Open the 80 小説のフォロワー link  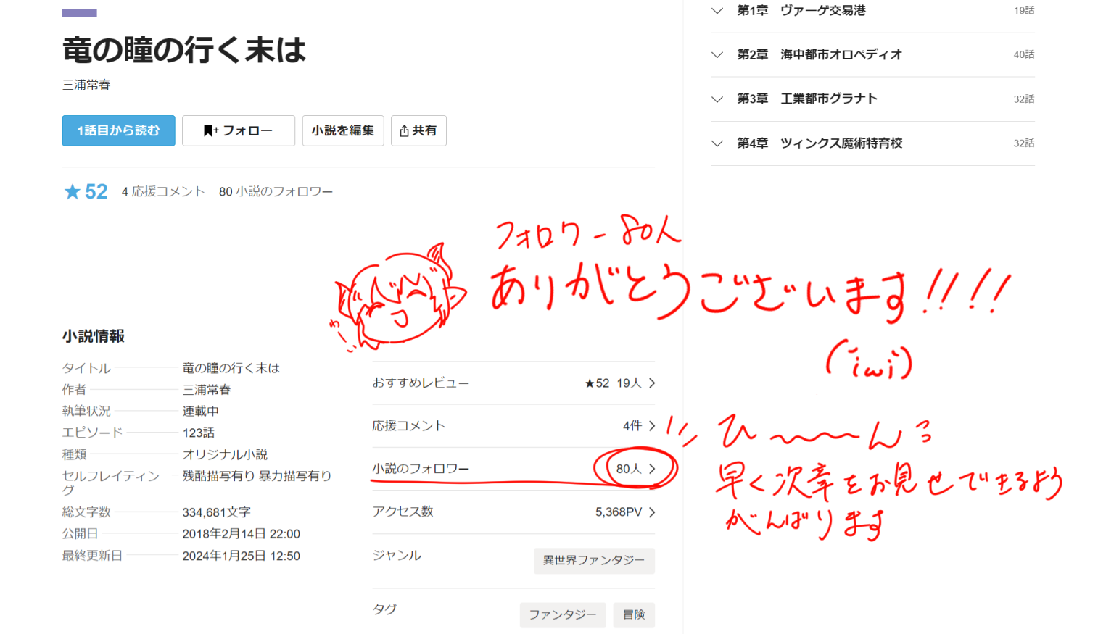click(276, 191)
